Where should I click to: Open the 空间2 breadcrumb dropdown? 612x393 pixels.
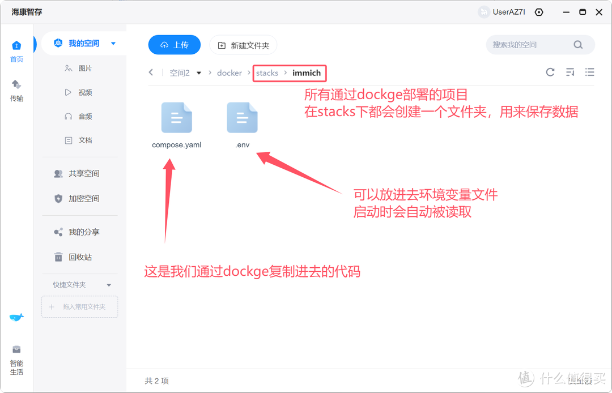(x=198, y=72)
